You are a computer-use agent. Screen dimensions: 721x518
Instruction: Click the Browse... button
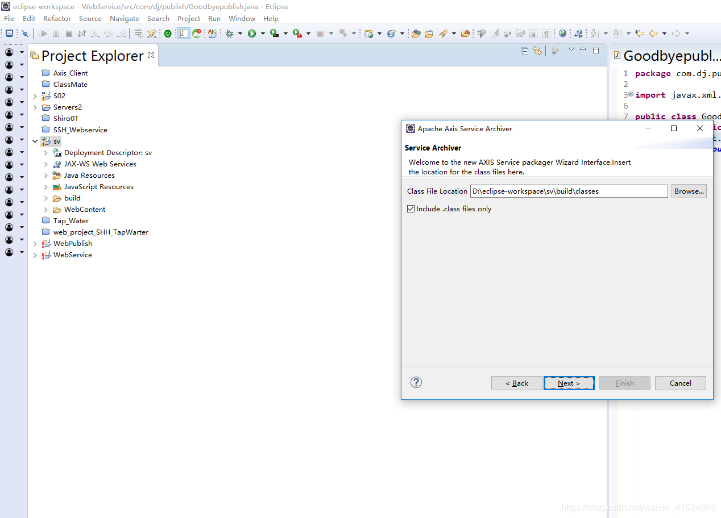click(689, 191)
